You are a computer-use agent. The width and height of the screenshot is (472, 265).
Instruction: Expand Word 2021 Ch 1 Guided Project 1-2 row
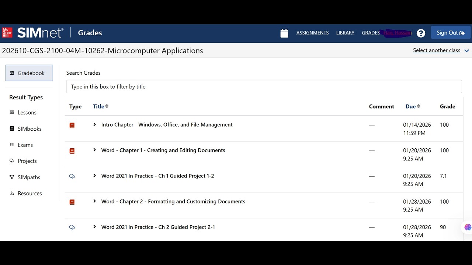click(94, 176)
